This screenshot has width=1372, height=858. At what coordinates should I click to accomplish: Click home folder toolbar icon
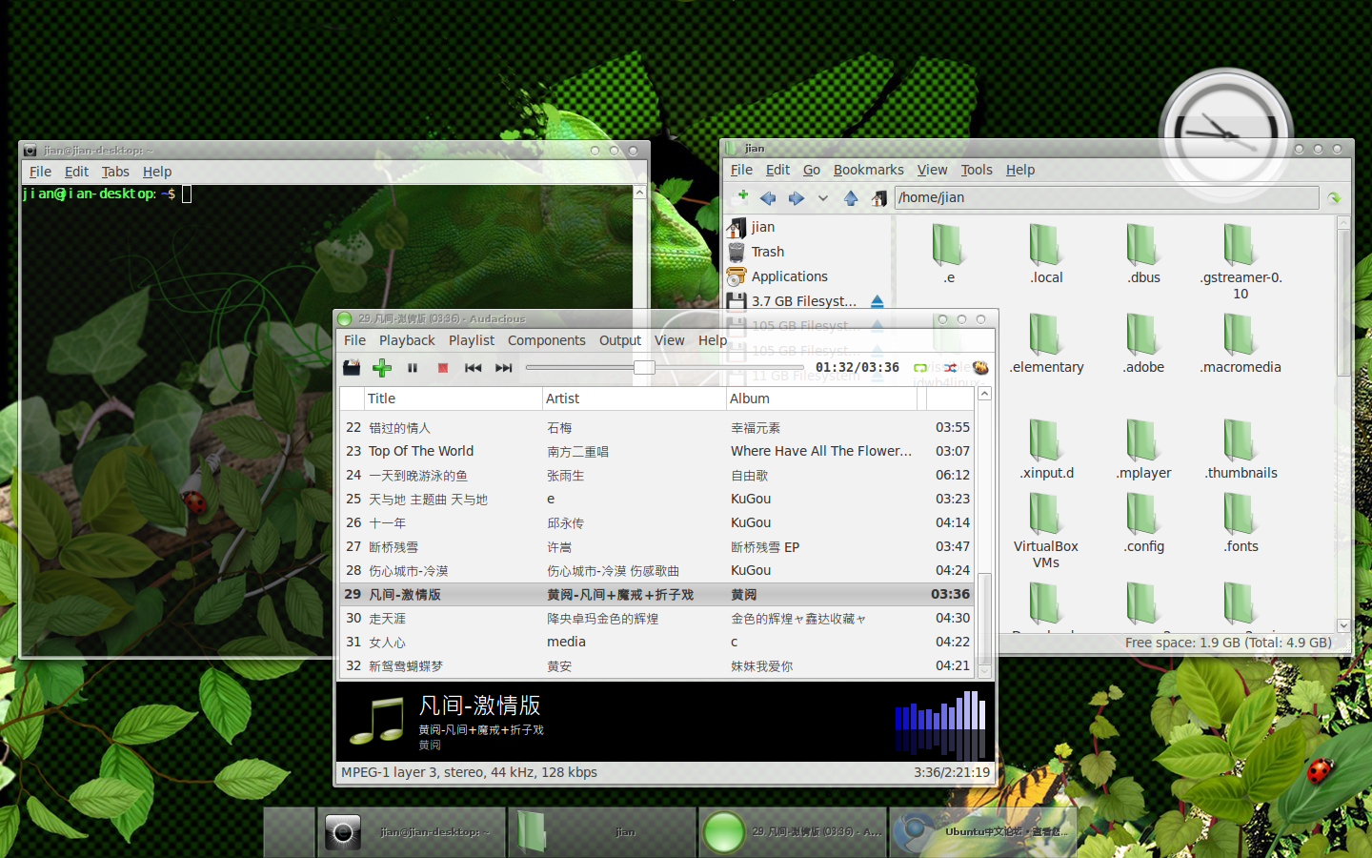pos(878,197)
